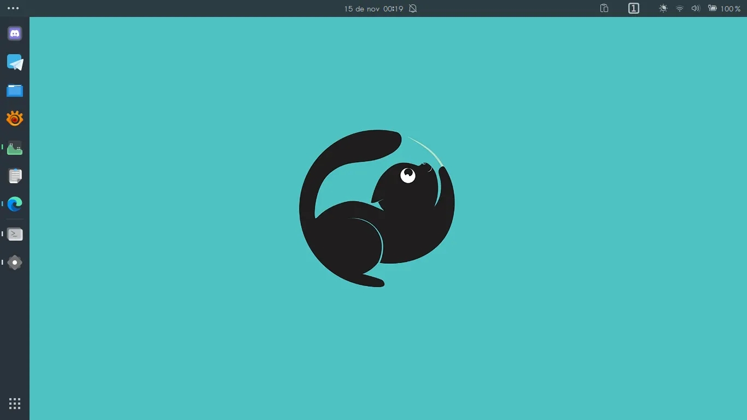Click the 100 % battery text

(731, 9)
